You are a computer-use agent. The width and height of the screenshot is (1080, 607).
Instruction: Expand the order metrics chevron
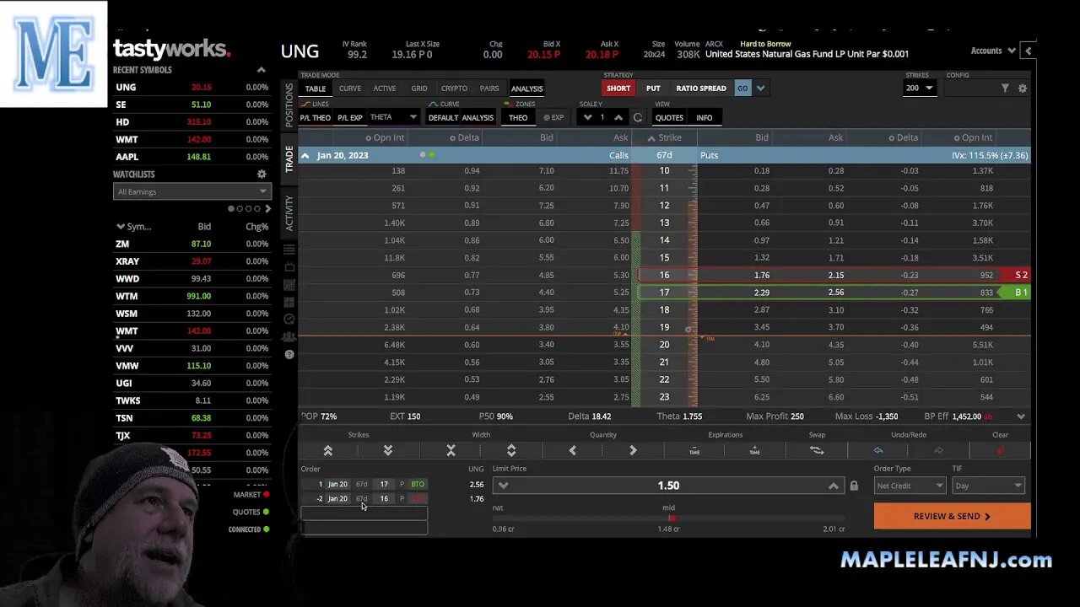(1021, 416)
